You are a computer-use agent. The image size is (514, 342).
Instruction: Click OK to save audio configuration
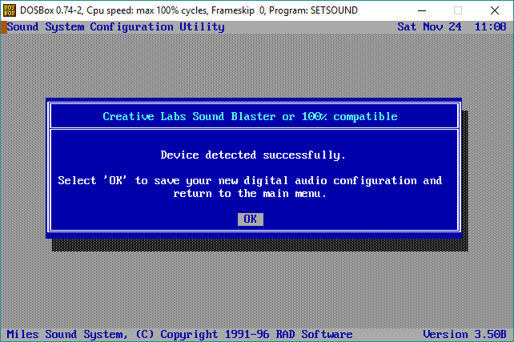(x=251, y=219)
